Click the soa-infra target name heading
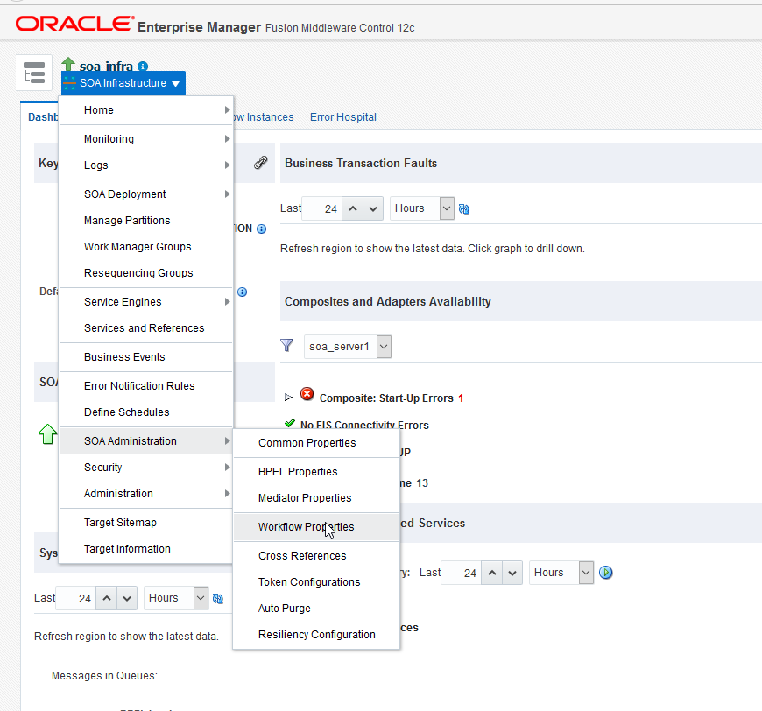 pyautogui.click(x=106, y=66)
